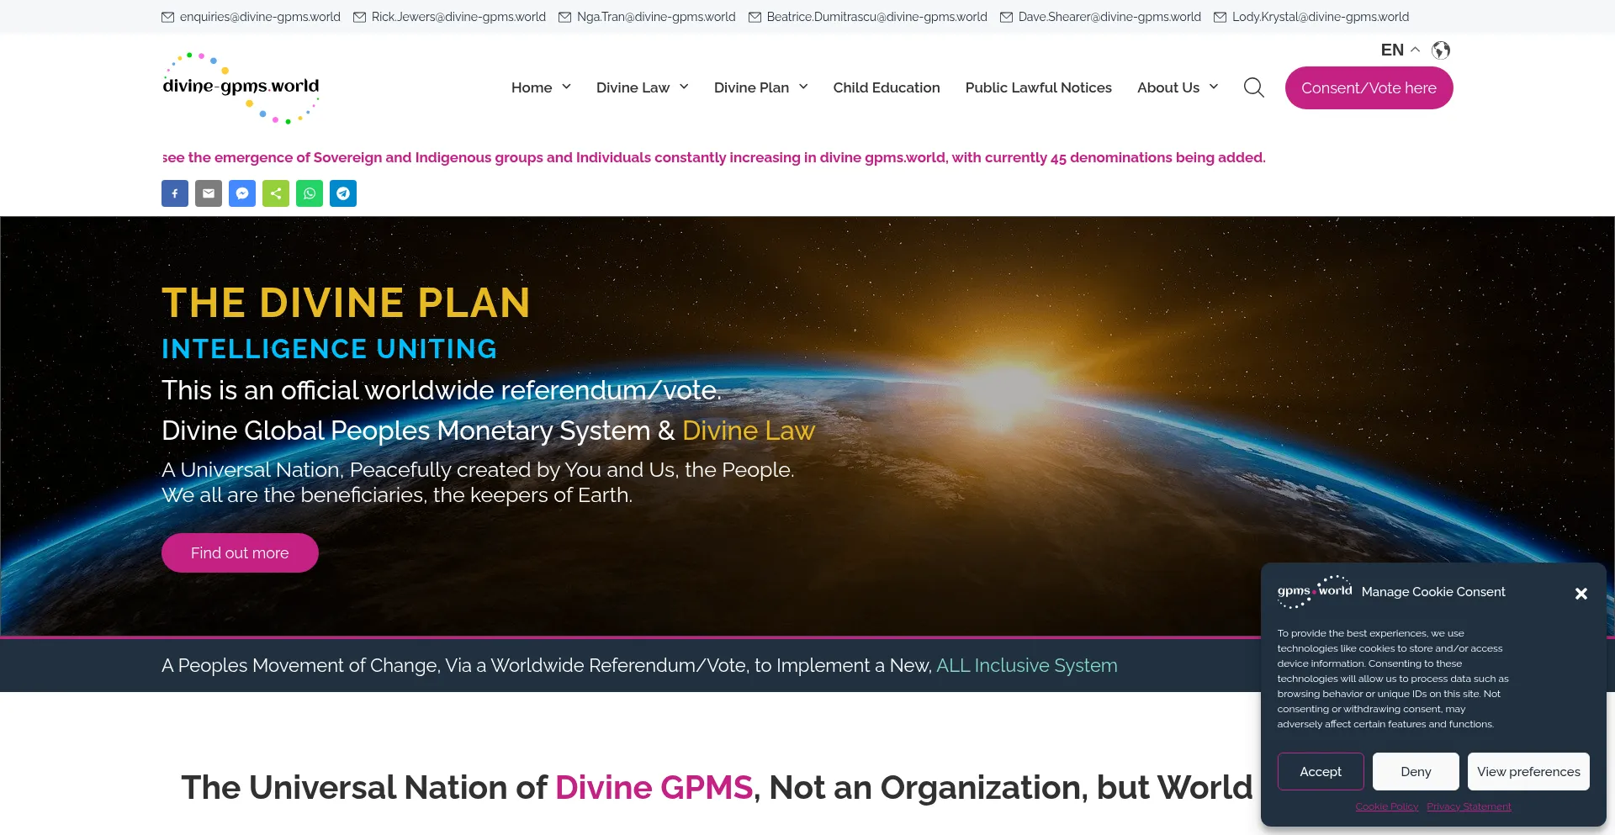Screen dimensions: 1615x835
Task: Open Public Lawful Notices page
Action: 1039,87
